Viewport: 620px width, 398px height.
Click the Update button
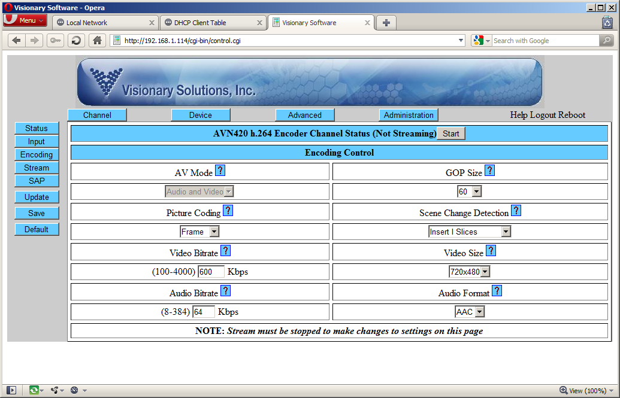(x=37, y=197)
